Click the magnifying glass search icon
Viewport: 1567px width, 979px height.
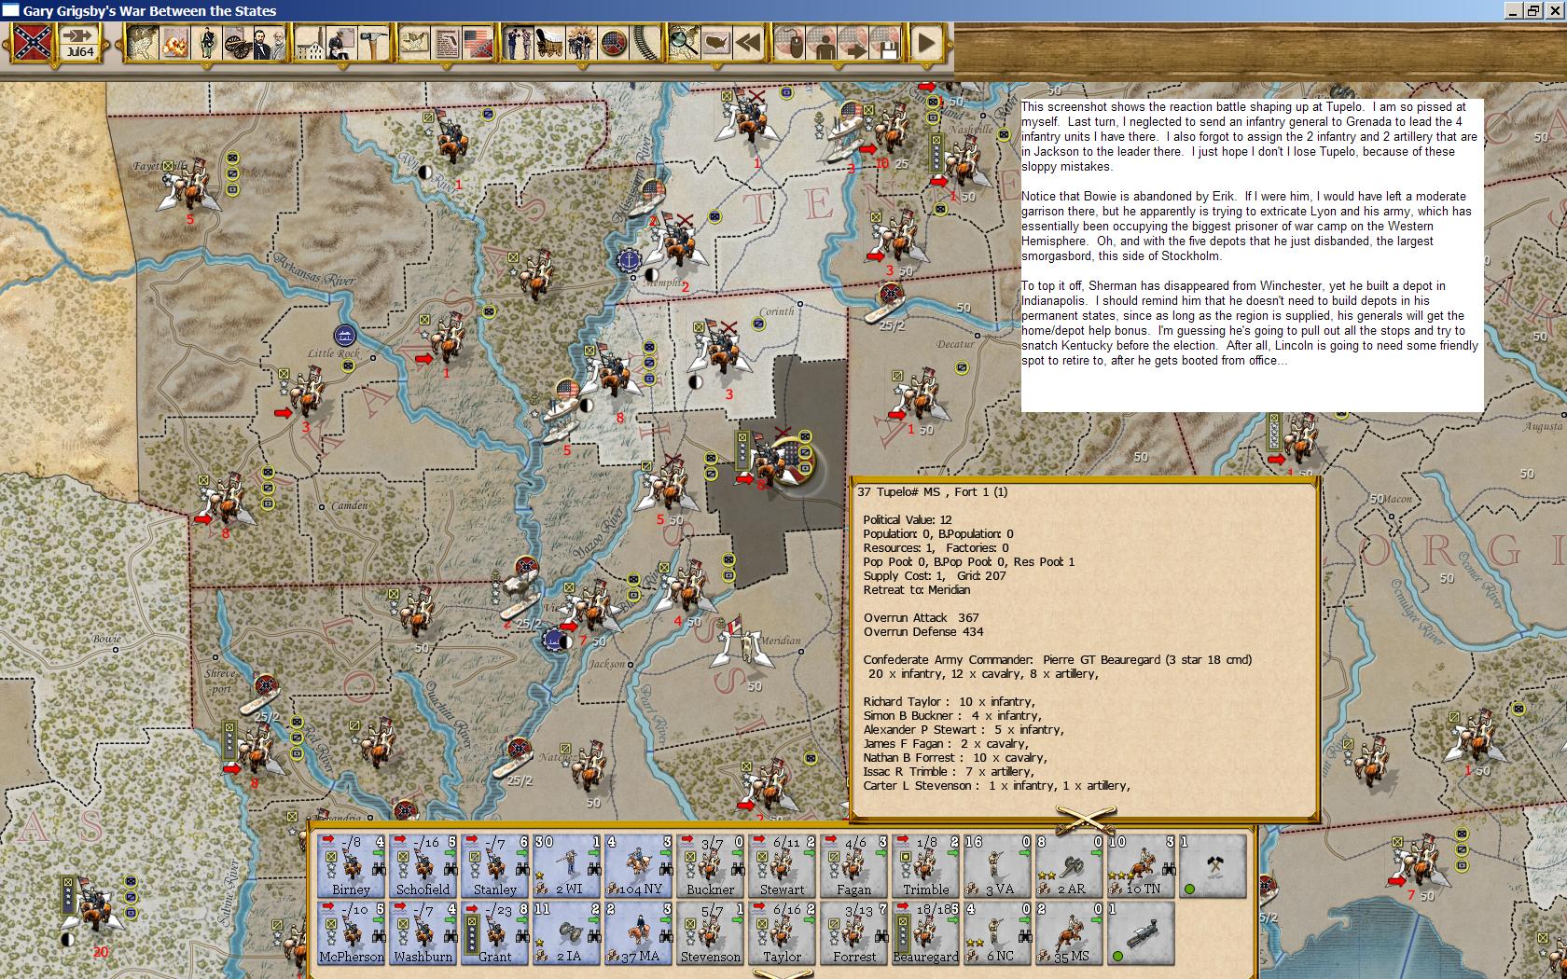tap(685, 43)
